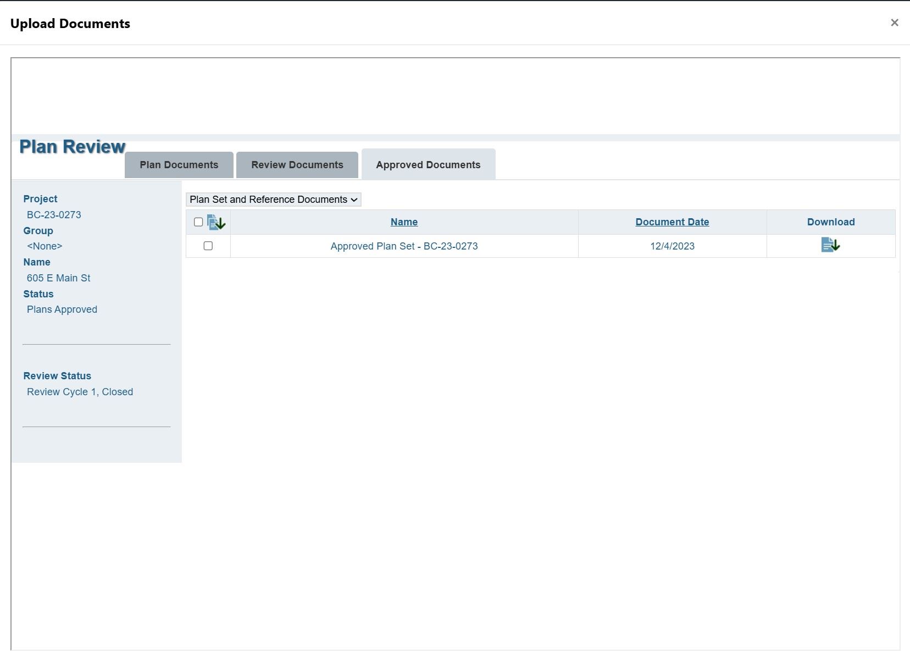The image size is (910, 664).
Task: Open Approved Plan Set - BC-23-0273 link
Action: pos(404,246)
